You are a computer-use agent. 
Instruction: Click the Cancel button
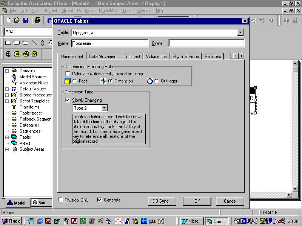(x=230, y=201)
